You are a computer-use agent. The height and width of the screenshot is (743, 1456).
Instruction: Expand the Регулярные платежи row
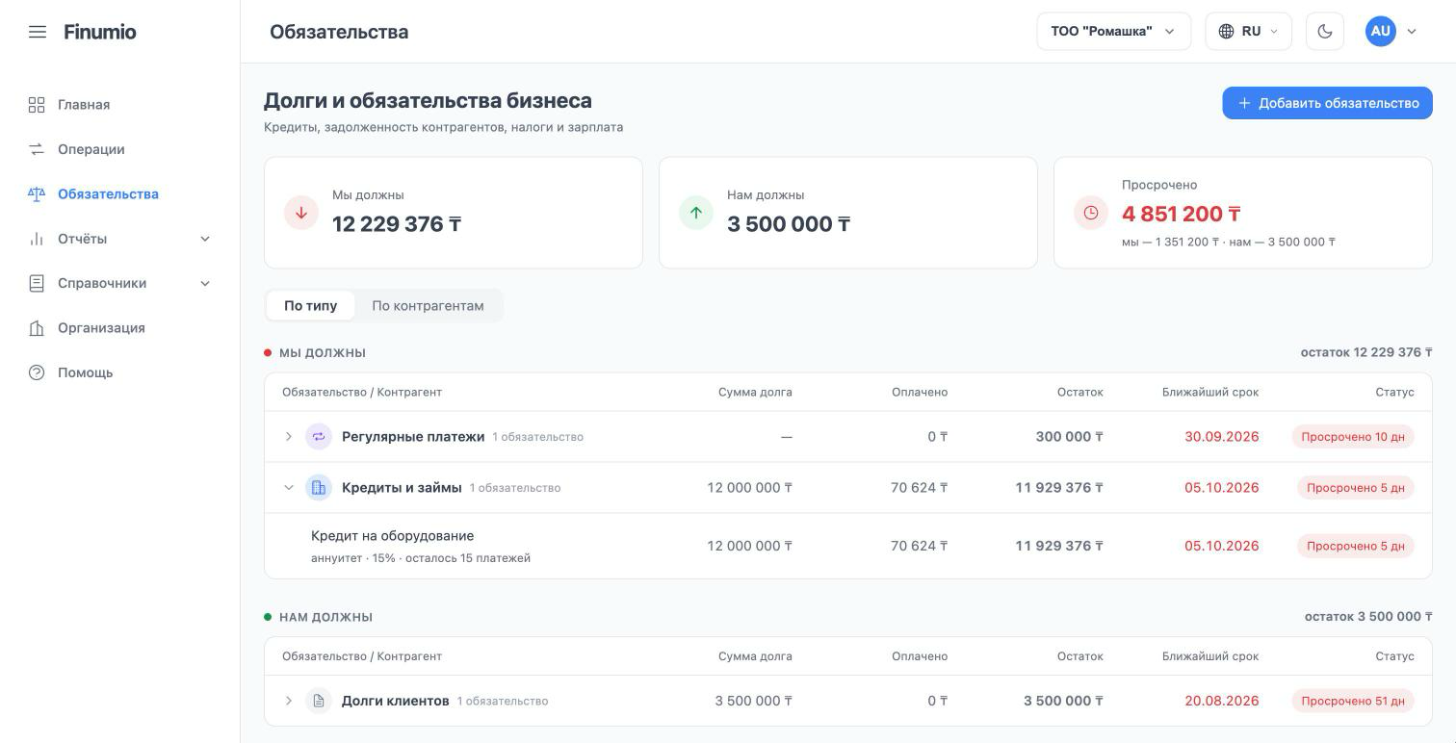coord(288,437)
